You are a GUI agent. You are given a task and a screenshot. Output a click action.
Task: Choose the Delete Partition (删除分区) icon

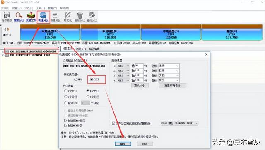pyautogui.click(x=79, y=17)
